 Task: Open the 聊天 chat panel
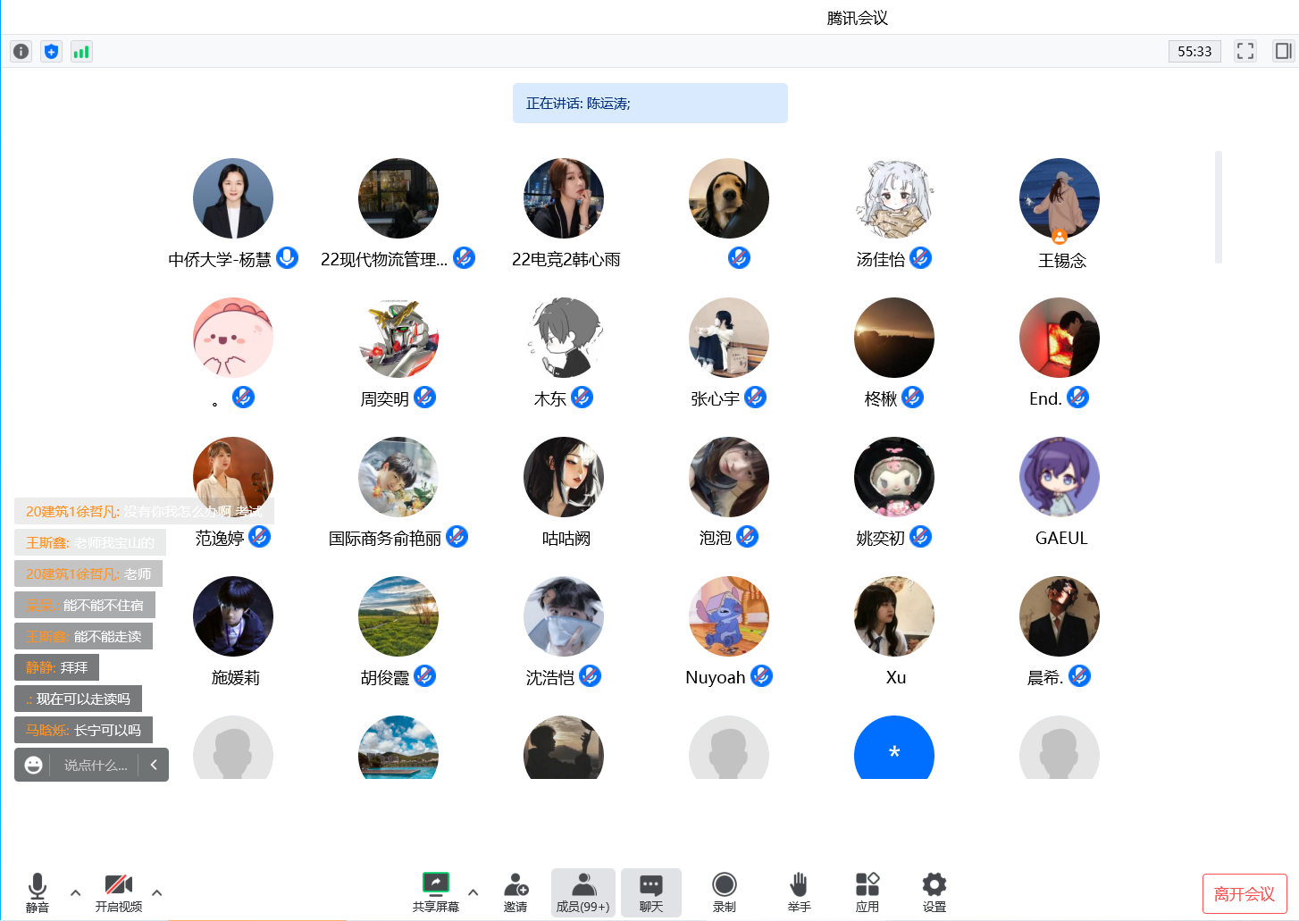point(650,892)
